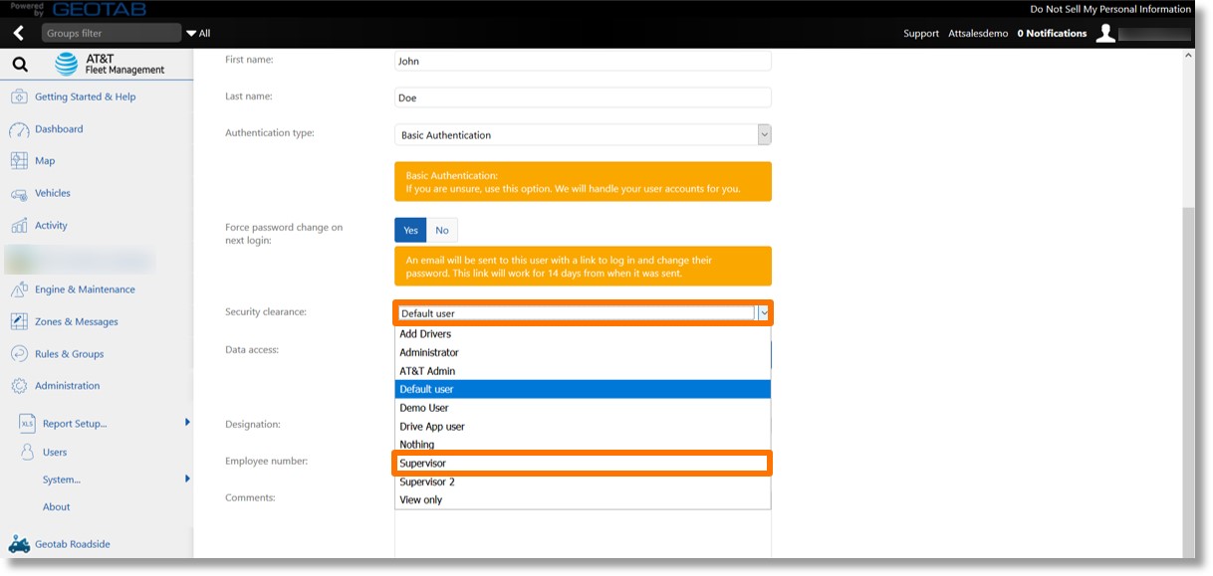Image resolution: width=1213 pixels, height=576 pixels.
Task: Click the AT&T Fleet Management logo
Action: point(110,65)
